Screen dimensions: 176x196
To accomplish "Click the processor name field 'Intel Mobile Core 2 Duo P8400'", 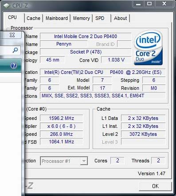I will pyautogui.click(x=86, y=36).
